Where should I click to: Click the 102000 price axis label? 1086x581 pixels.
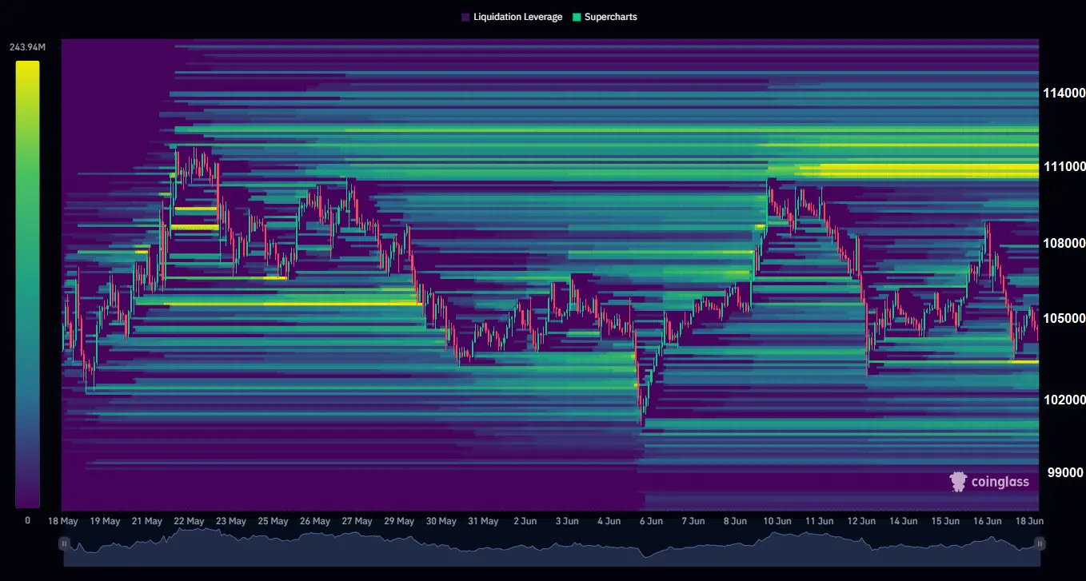tap(1064, 400)
